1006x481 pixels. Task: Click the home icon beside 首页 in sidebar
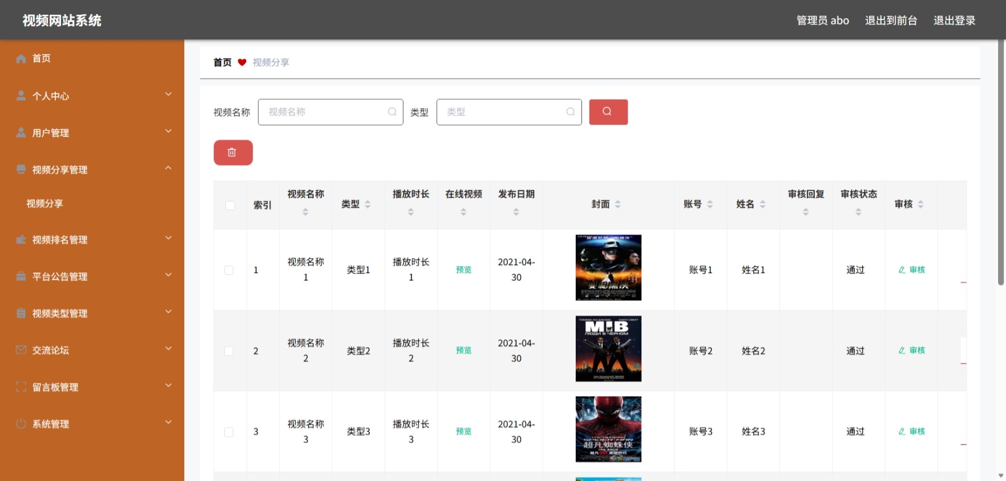21,58
